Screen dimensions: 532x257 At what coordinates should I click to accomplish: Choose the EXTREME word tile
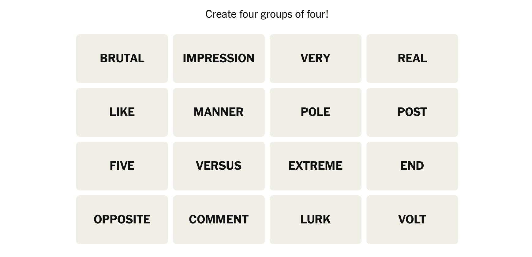coord(315,166)
